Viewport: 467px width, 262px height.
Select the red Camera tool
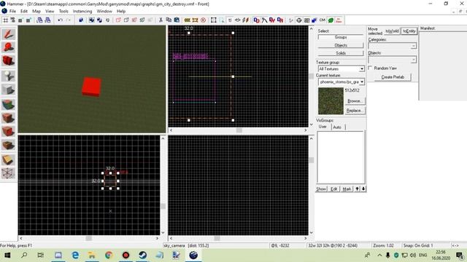tap(8, 61)
